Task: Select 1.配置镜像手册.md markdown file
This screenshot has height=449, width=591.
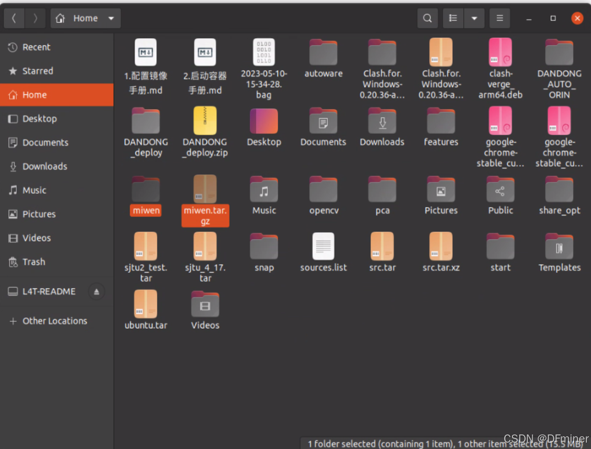Action: tap(146, 67)
